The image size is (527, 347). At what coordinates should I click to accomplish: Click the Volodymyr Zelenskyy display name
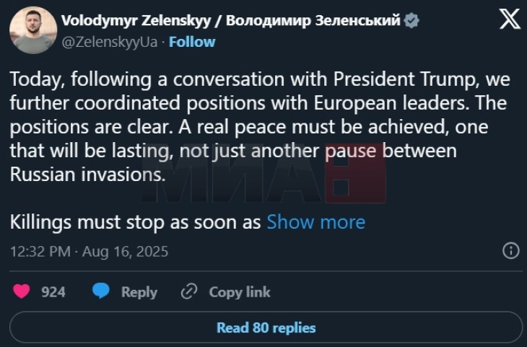pyautogui.click(x=141, y=21)
